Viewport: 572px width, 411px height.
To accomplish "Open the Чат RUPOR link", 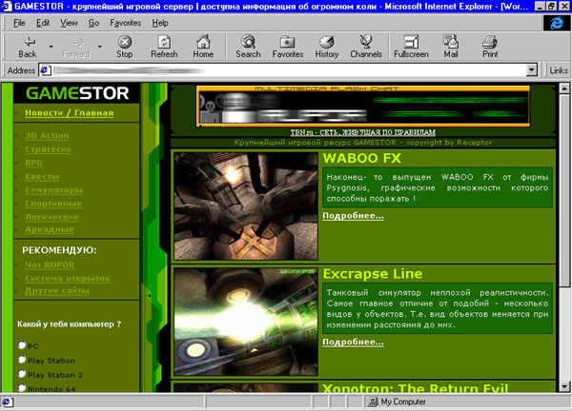I will click(50, 265).
